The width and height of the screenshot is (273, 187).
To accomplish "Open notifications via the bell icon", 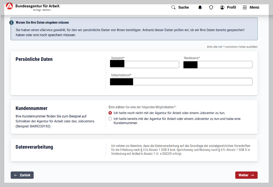I will (x=200, y=7).
